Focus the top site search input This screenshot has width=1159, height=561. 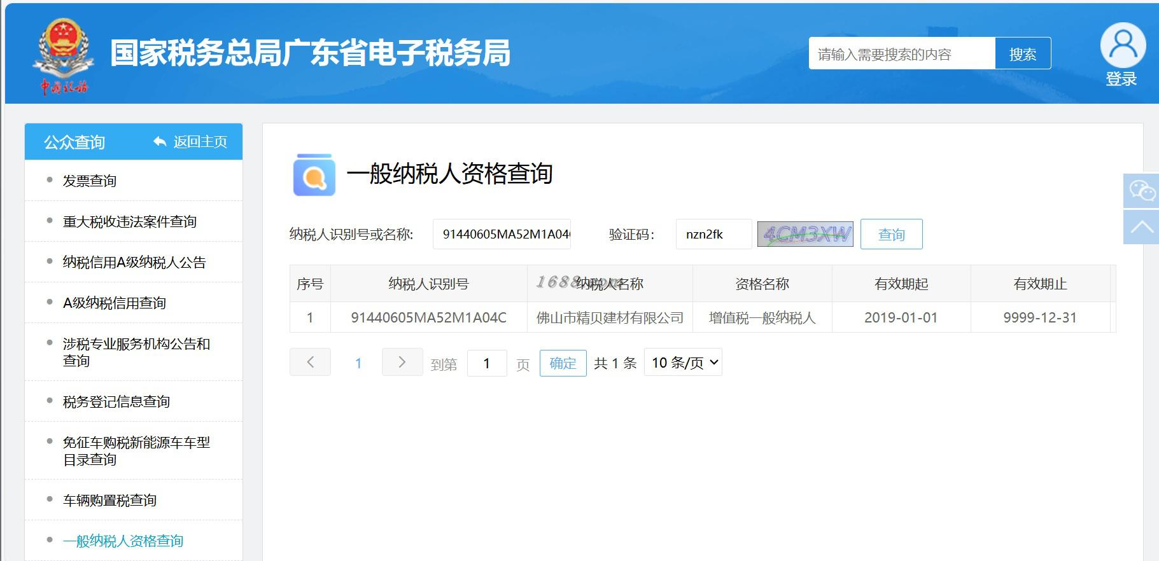(902, 53)
